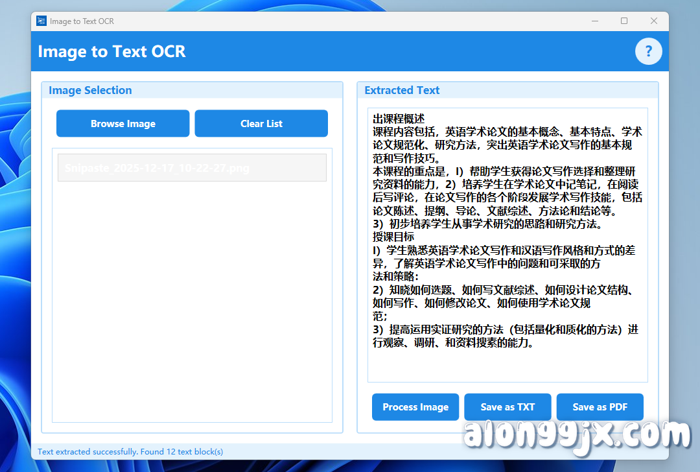The image size is (700, 472).
Task: Click the maximize icon on the window
Action: [x=624, y=21]
